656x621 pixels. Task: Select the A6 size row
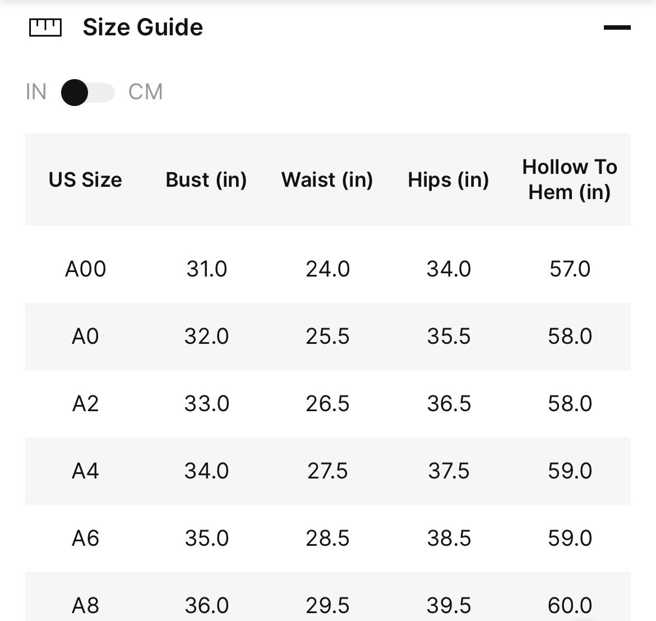(x=85, y=539)
